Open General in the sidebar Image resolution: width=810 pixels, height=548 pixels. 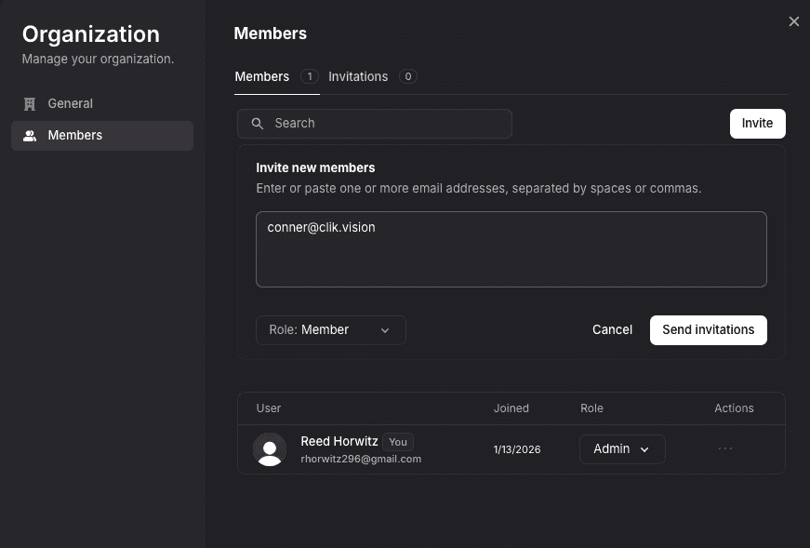coord(71,104)
